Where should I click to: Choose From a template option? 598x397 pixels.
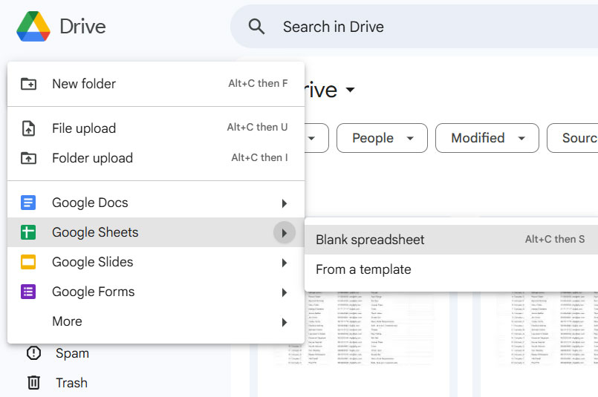tap(451, 269)
